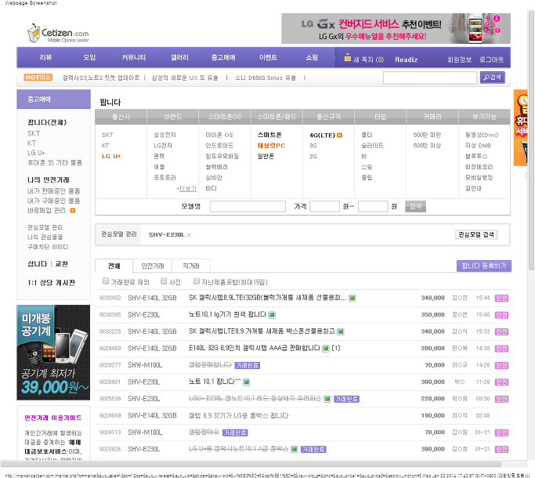The image size is (535, 478).
Task: Open new messages envelope icon
Action: tap(347, 58)
